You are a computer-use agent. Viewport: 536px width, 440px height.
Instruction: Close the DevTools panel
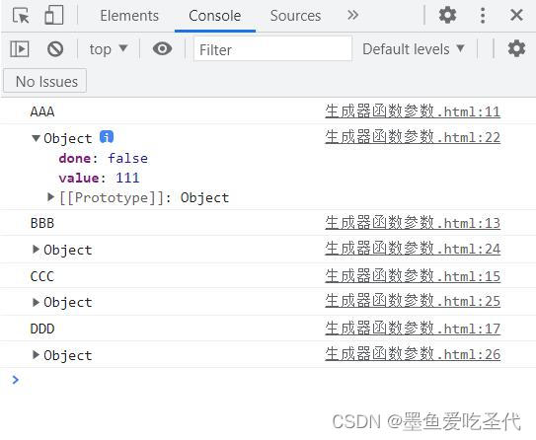tap(516, 15)
